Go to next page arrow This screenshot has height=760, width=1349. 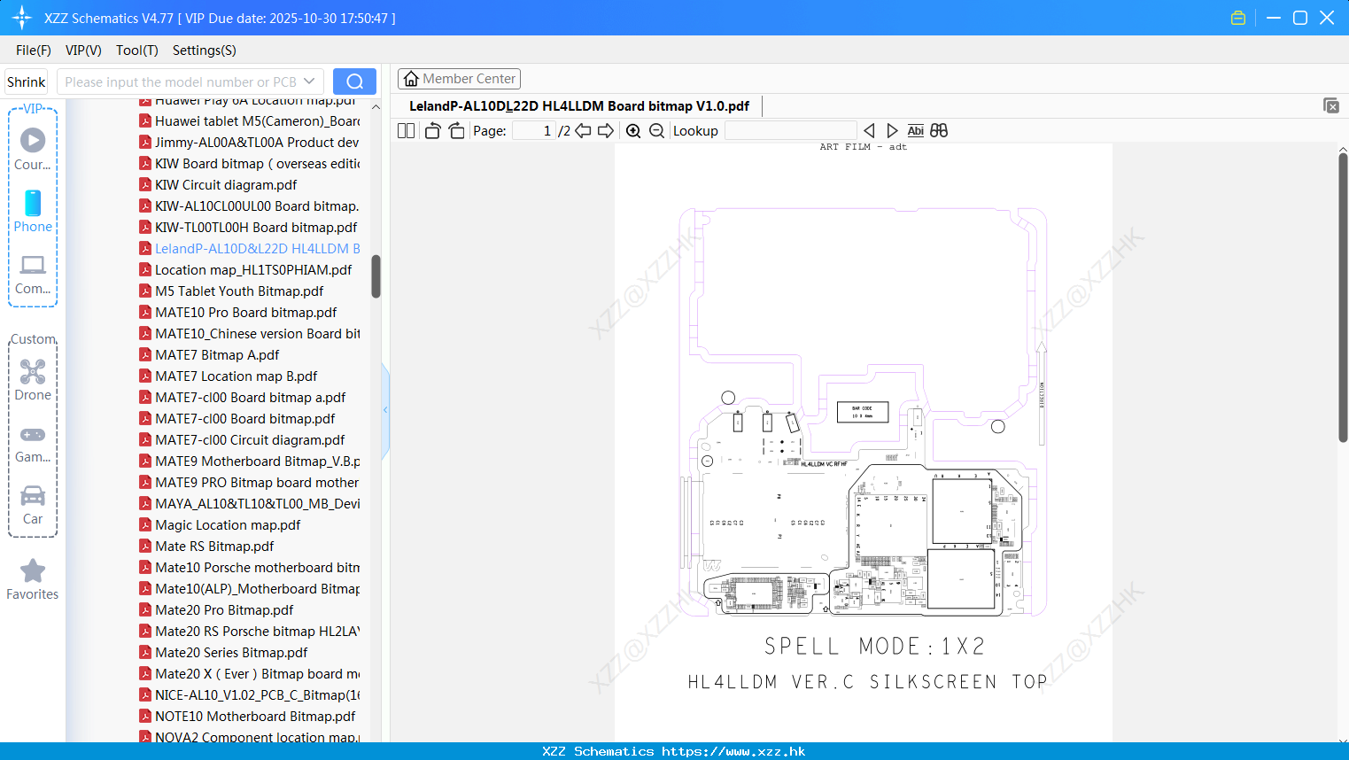tap(606, 131)
